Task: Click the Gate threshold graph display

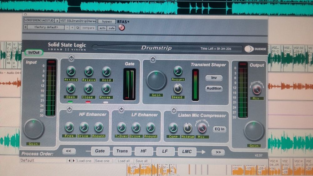Action: 130,84
